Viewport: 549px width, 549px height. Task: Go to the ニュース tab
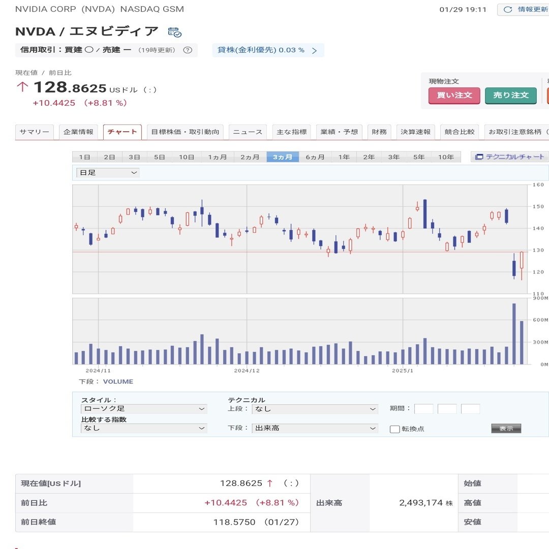click(248, 132)
